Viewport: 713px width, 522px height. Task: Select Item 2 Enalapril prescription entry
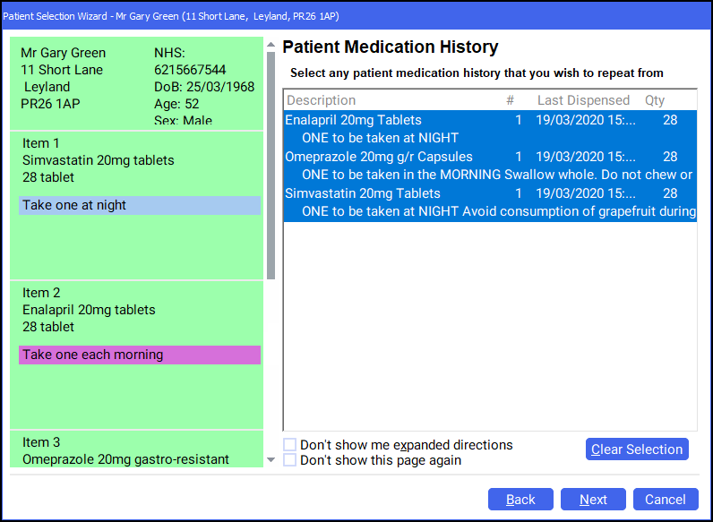[x=90, y=310]
